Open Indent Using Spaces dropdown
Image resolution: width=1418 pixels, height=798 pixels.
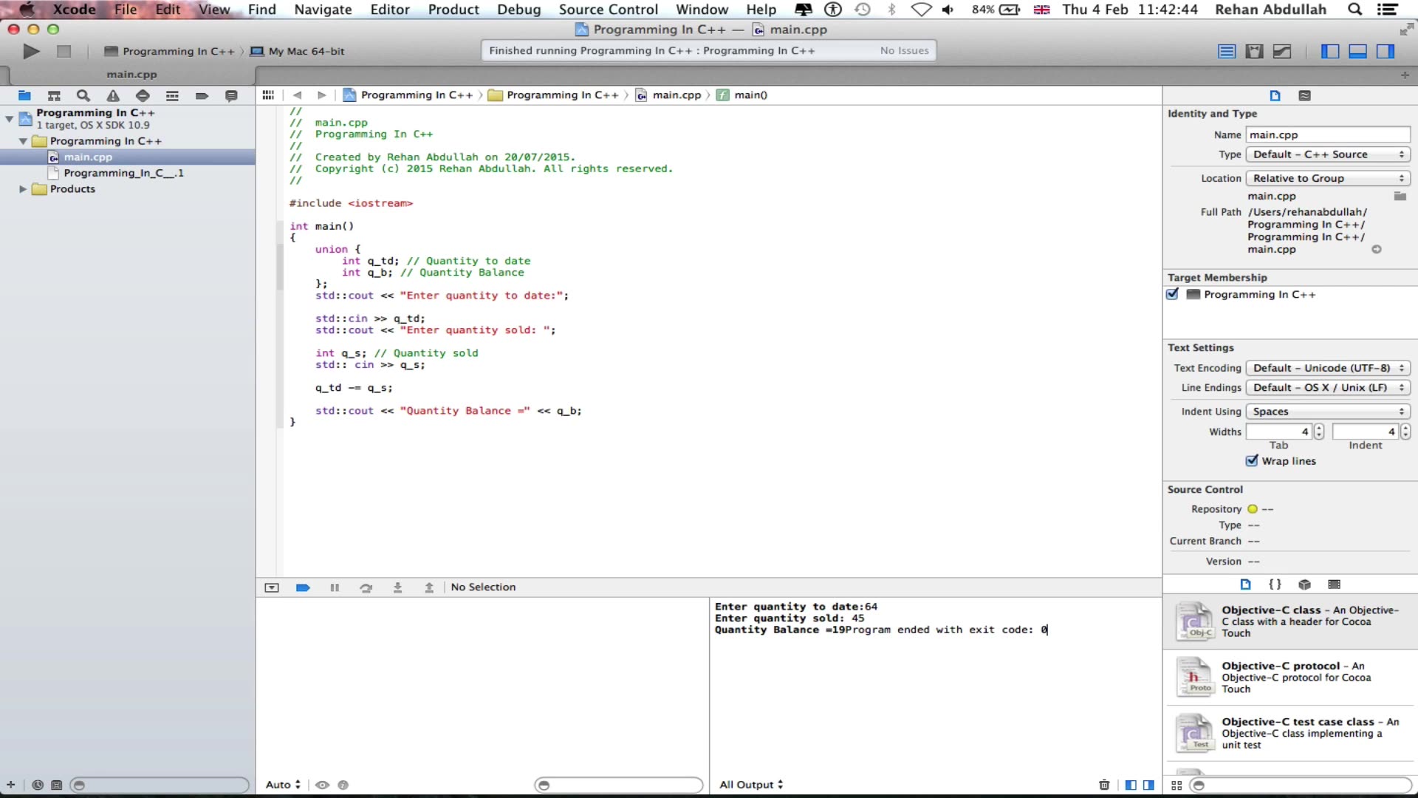pyautogui.click(x=1328, y=412)
